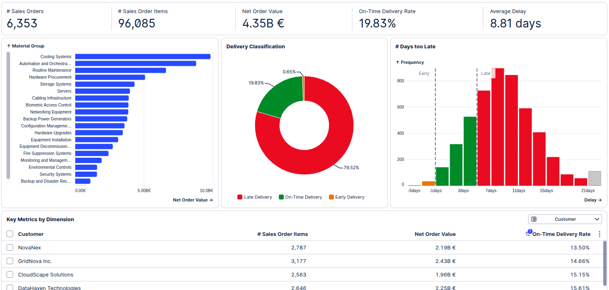Click the Material Group chart vertical scrollbar
The height and width of the screenshot is (290, 609).
(8, 115)
